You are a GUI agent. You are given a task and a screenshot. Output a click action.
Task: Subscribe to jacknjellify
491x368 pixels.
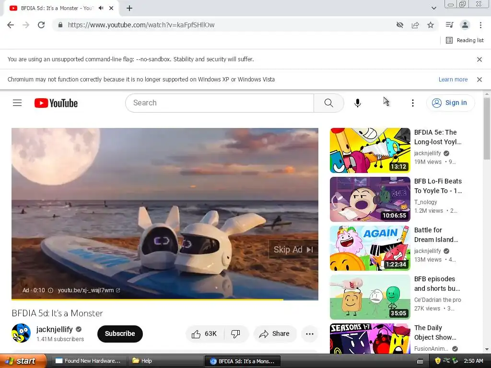click(x=120, y=334)
